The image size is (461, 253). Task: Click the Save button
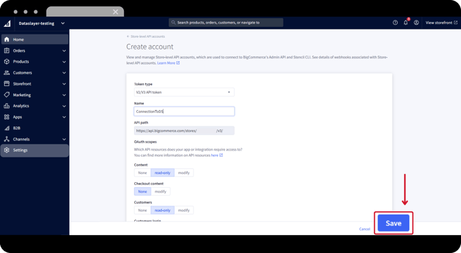394,223
